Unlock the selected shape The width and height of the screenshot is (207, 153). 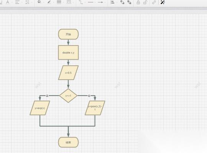click(145, 2)
